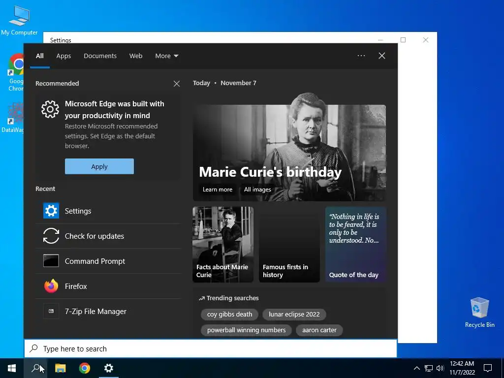Dismiss the Recommended section
Screen dimensions: 504x378
[x=177, y=84]
